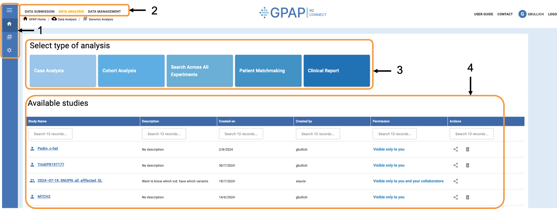Focus the Created by search box
Image resolution: width=557 pixels, height=209 pixels.
[x=318, y=134]
